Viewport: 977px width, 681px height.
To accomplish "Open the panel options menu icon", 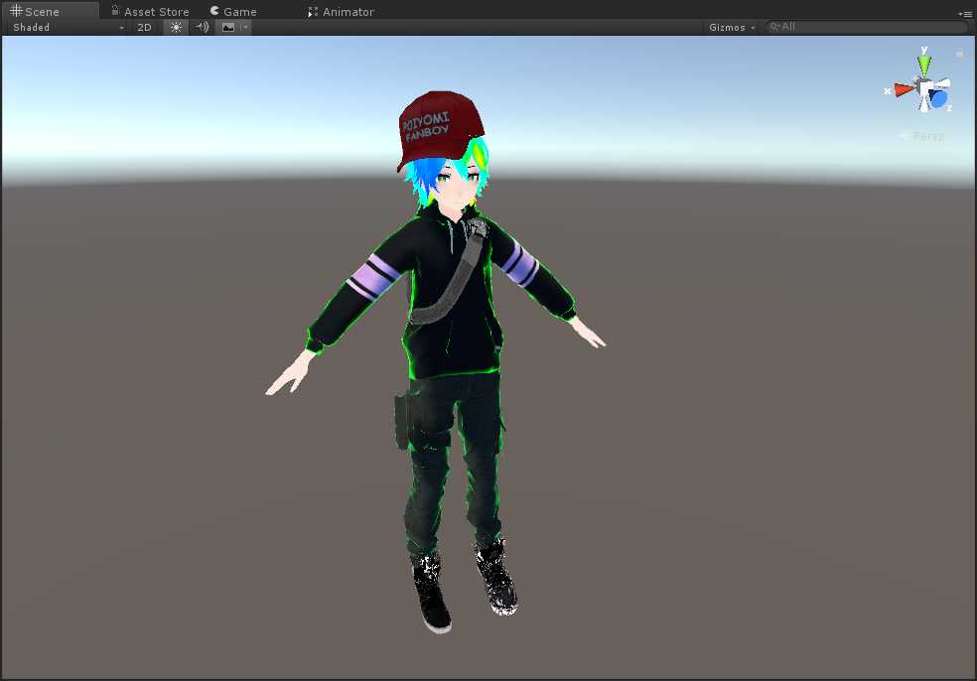I will point(965,14).
